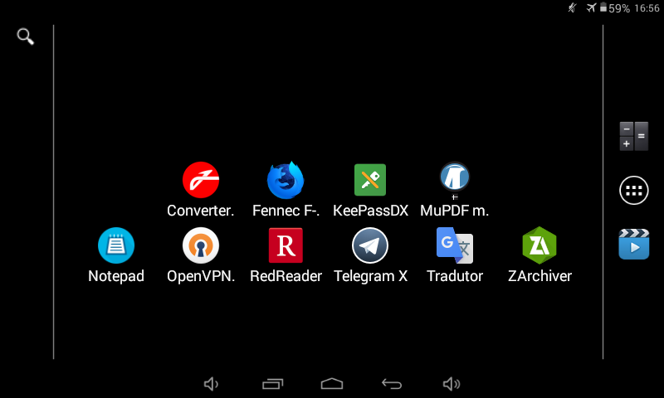Open the search magnifier
The height and width of the screenshot is (398, 664).
pyautogui.click(x=26, y=36)
